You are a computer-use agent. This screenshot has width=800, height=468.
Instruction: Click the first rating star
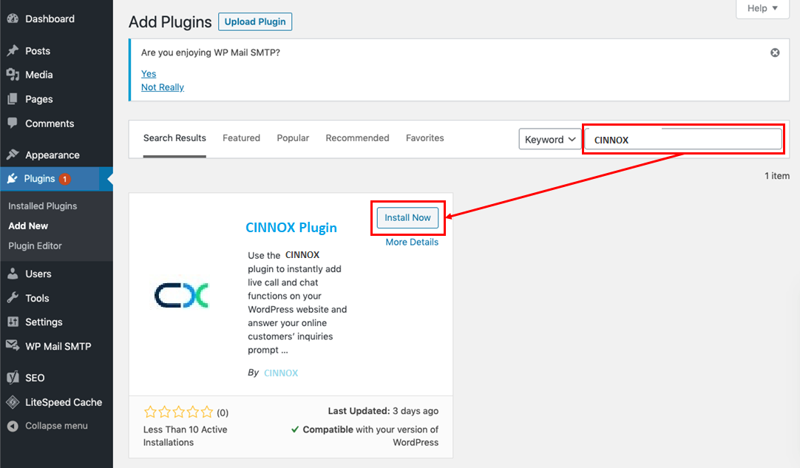[x=150, y=412]
